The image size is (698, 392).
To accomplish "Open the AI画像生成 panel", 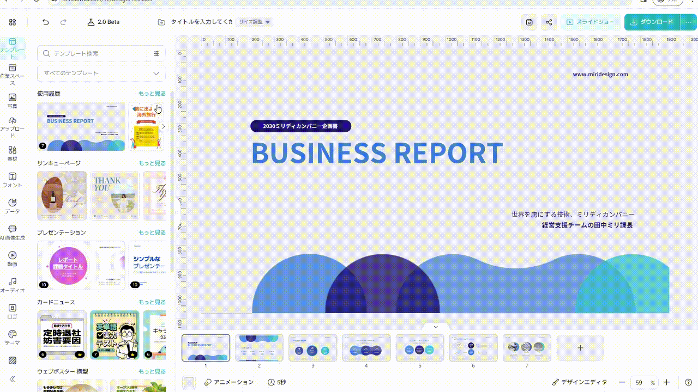I will point(13,232).
